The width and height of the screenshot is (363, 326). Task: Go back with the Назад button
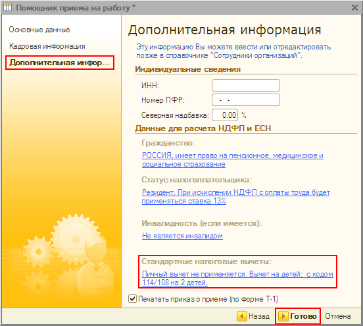[254, 316]
